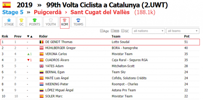Open the green jersey POINTS classification
The width and height of the screenshot is (203, 101).
click(35, 22)
